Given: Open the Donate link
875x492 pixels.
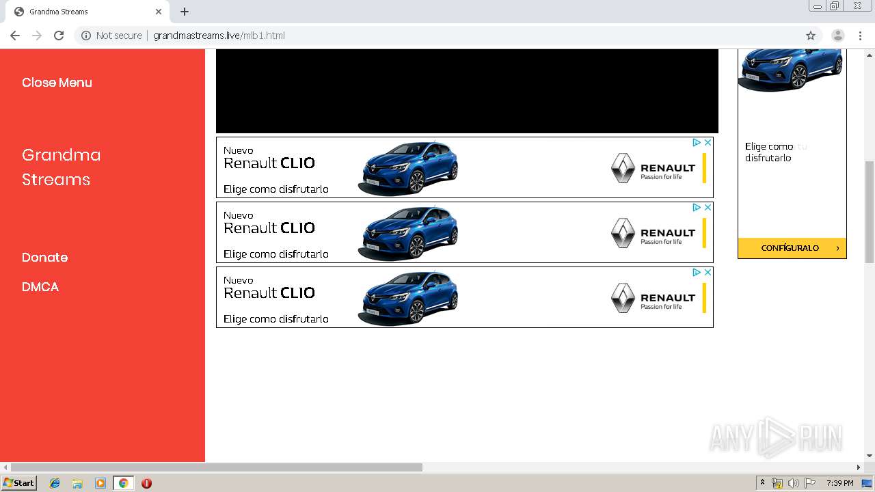Looking at the screenshot, I should coord(44,258).
